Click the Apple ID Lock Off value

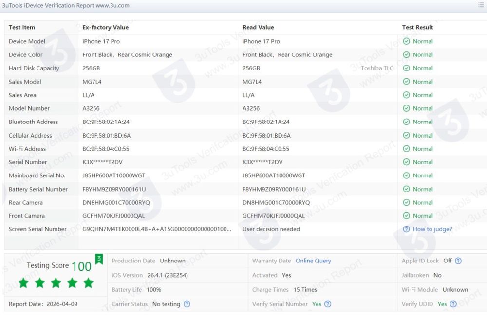(448, 261)
